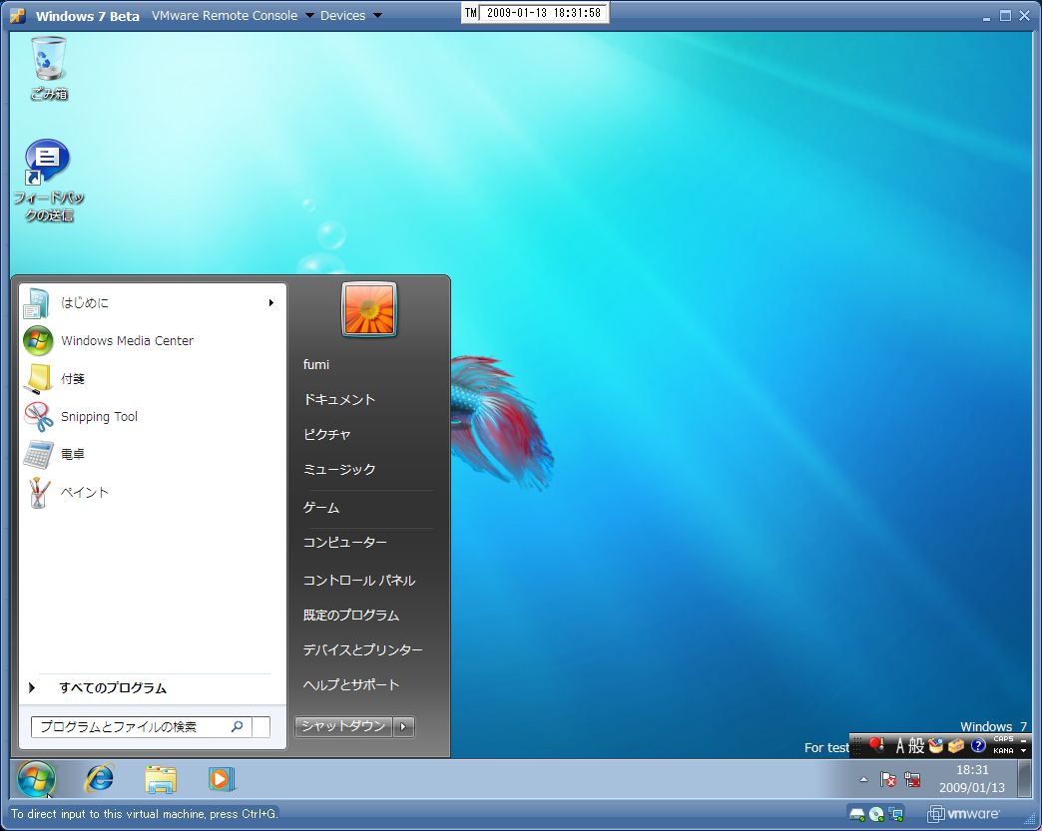Image resolution: width=1042 pixels, height=831 pixels.
Task: Change IME conversion mode 般
Action: [916, 745]
